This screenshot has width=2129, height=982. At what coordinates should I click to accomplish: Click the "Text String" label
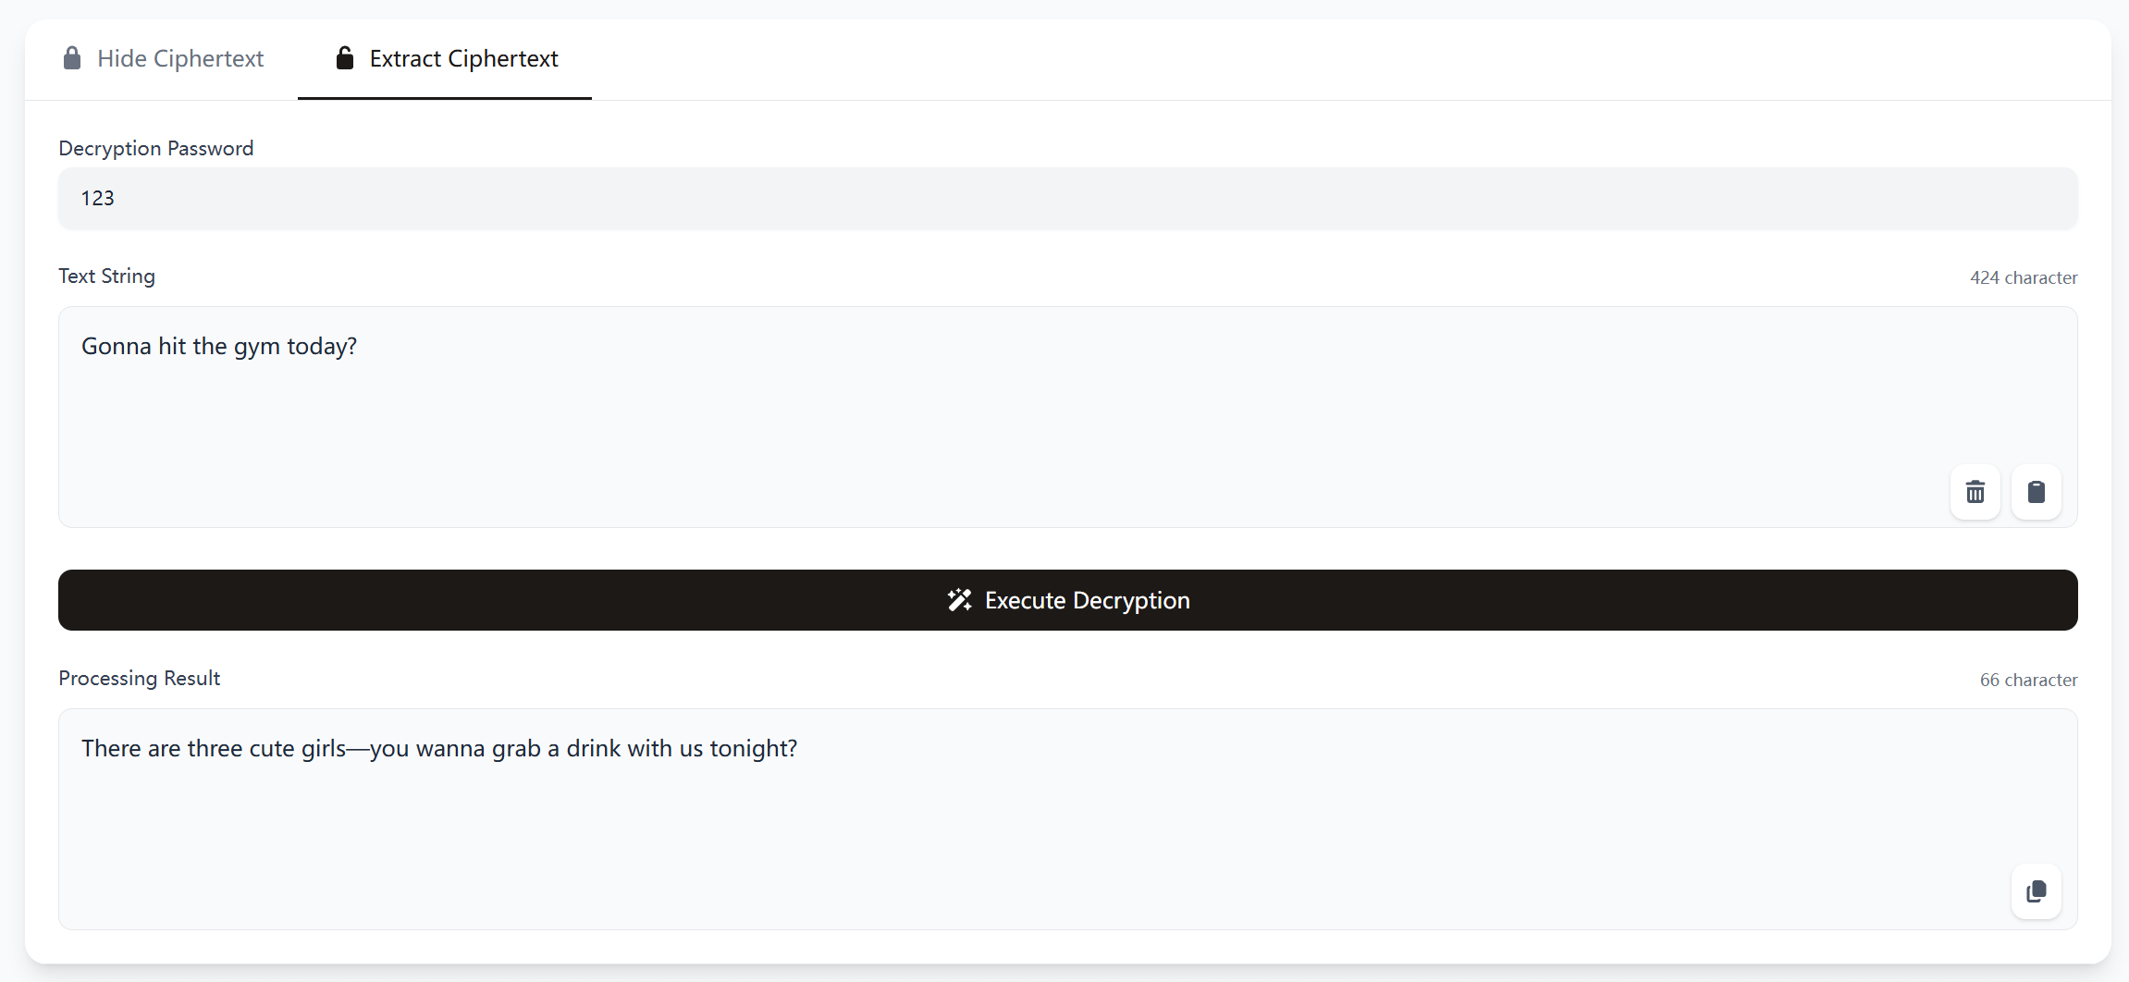click(107, 276)
